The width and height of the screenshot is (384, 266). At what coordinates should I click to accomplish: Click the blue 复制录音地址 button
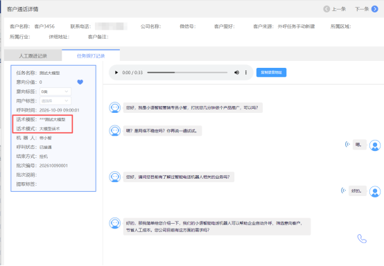click(x=271, y=73)
